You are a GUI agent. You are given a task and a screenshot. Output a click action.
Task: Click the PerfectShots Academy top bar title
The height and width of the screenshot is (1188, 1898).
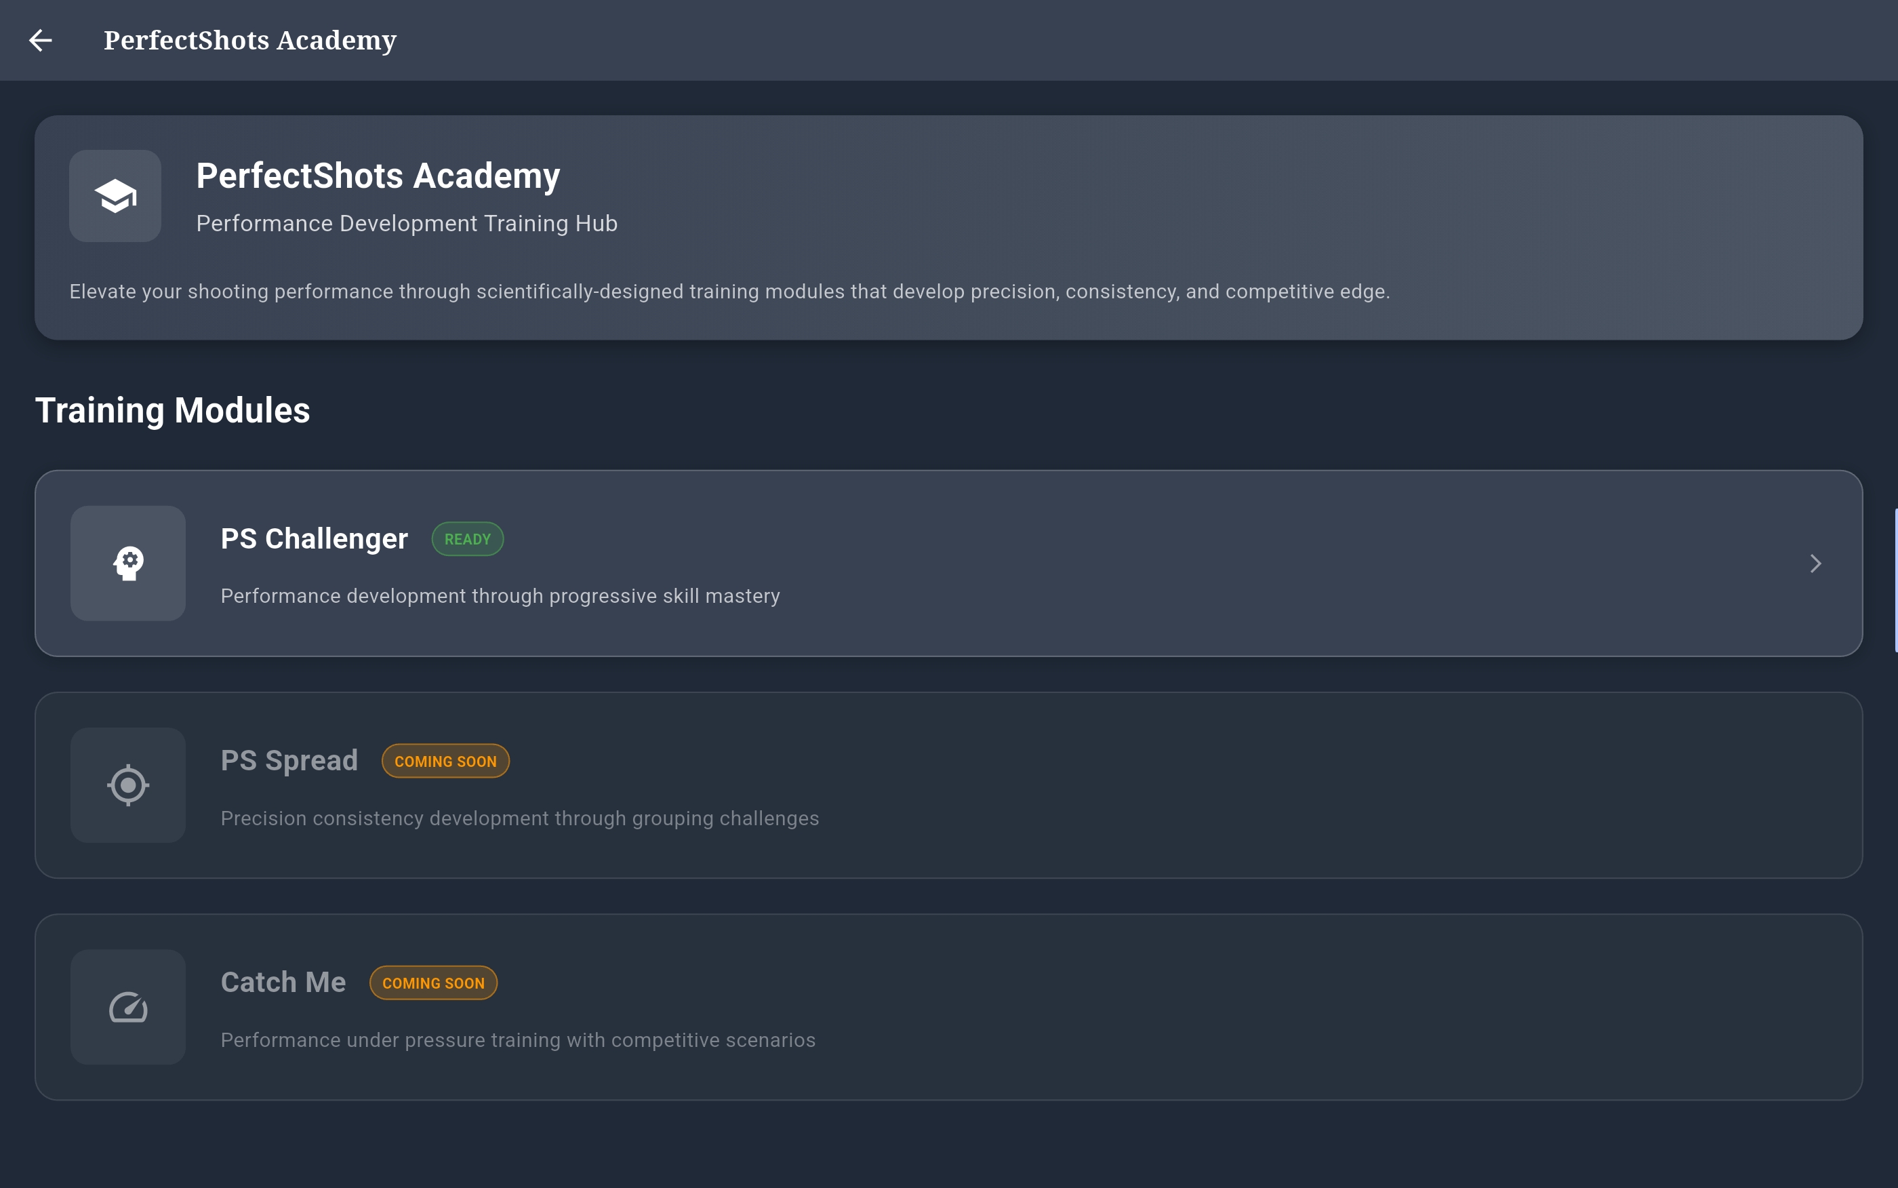249,40
